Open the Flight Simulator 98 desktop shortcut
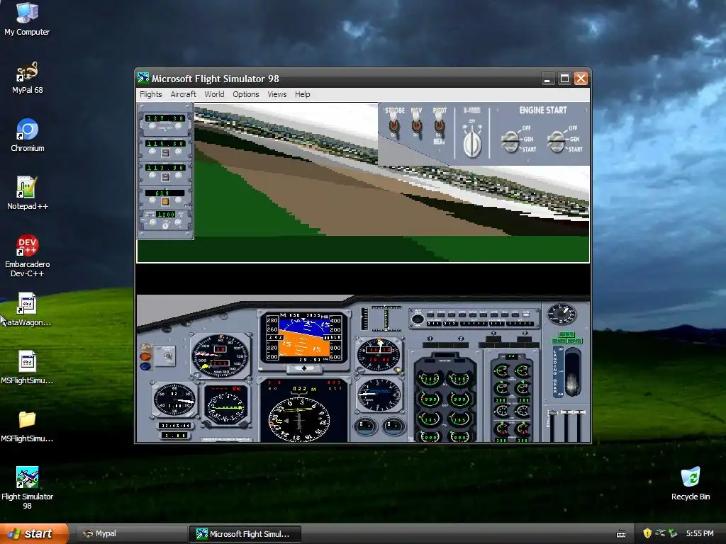Image resolution: width=726 pixels, height=544 pixels. click(27, 487)
